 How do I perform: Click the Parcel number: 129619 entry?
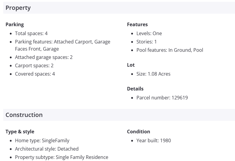162,98
